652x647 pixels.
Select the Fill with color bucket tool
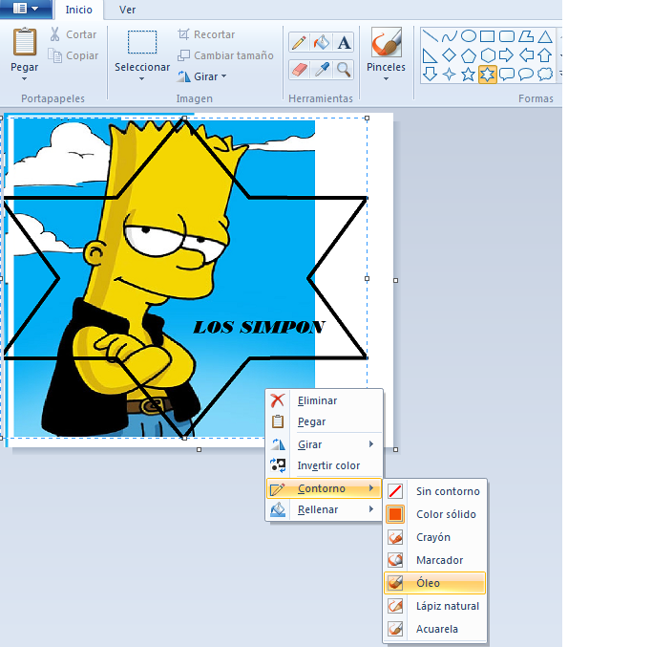coord(322,42)
